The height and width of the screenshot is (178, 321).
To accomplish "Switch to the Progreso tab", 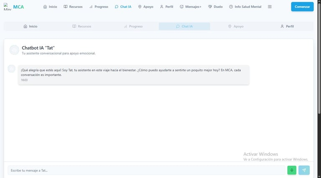I will tap(133, 26).
